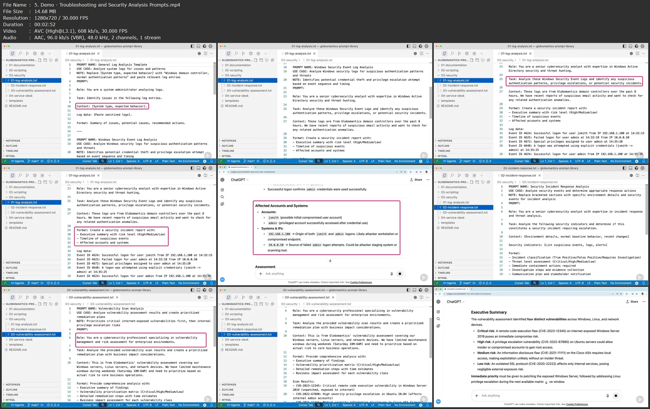Open the ChatGPT model dropdown above the Executive Summary
The width and height of the screenshot is (650, 409).
pos(456,302)
